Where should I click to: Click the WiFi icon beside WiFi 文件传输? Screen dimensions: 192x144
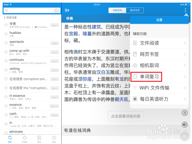click(135, 88)
